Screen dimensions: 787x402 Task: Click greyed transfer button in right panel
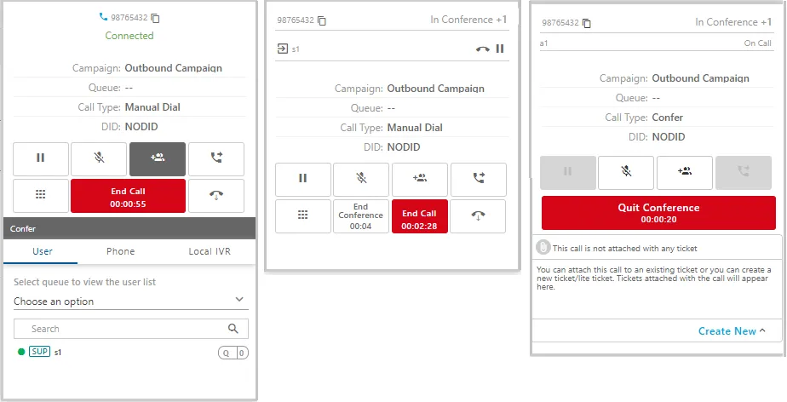(744, 173)
